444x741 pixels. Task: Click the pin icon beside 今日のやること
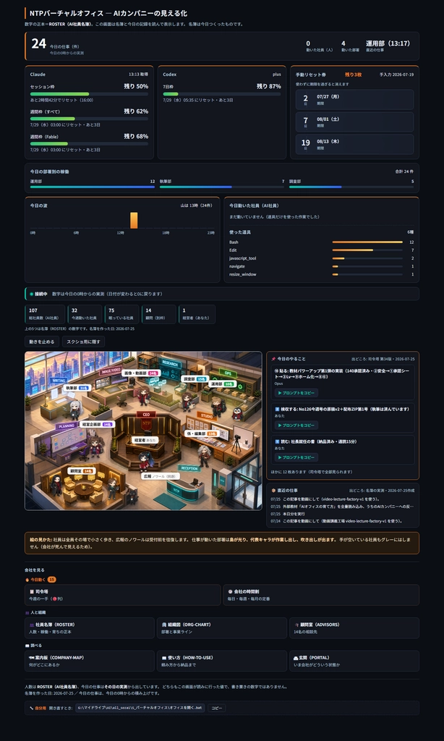(x=273, y=359)
